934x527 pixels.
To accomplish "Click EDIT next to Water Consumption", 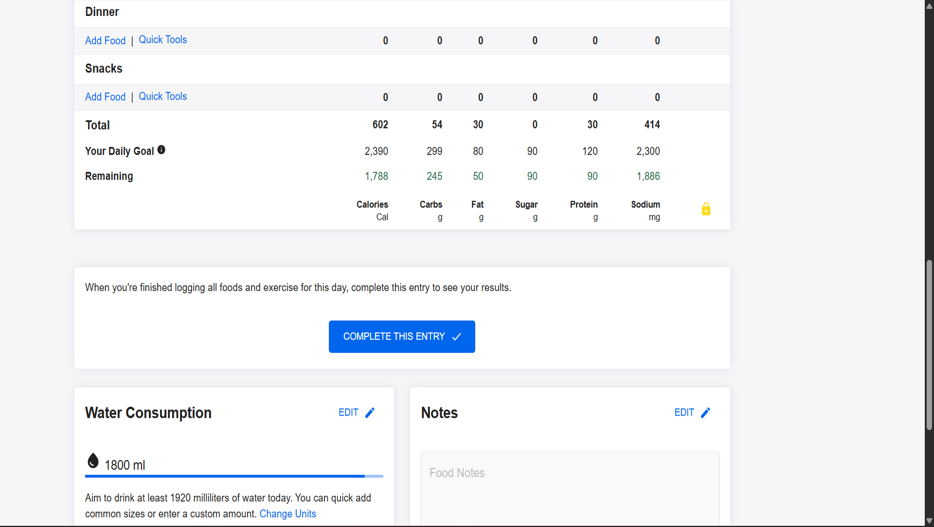I will point(348,413).
